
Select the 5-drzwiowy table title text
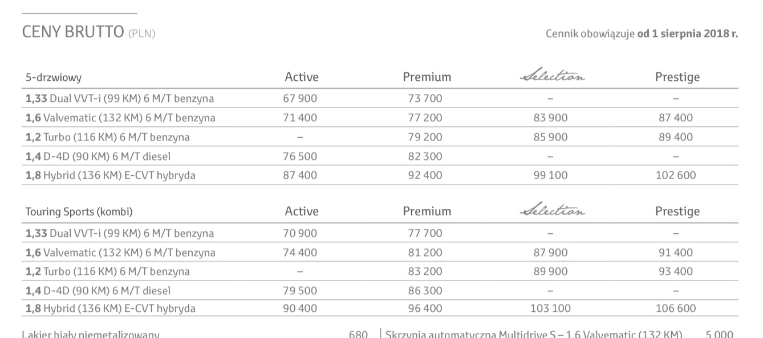click(x=54, y=78)
